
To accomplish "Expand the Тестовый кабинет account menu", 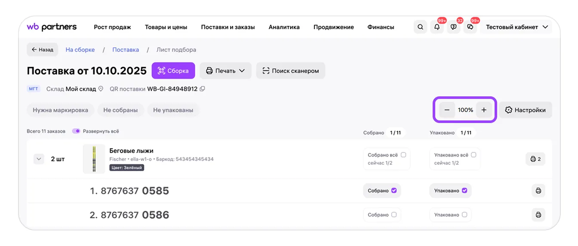I will [x=517, y=27].
